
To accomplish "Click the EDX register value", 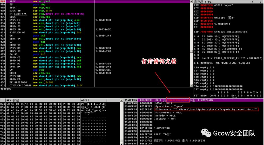I will [207, 11].
